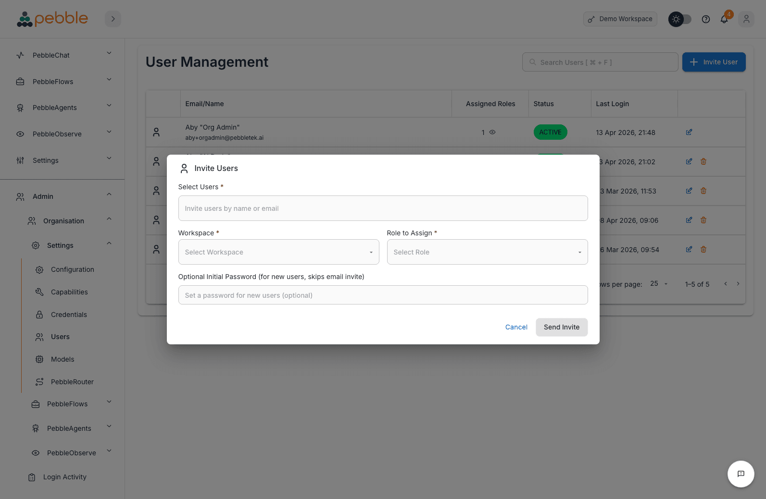The width and height of the screenshot is (766, 499).
Task: Open Models in the sidebar
Action: [63, 359]
